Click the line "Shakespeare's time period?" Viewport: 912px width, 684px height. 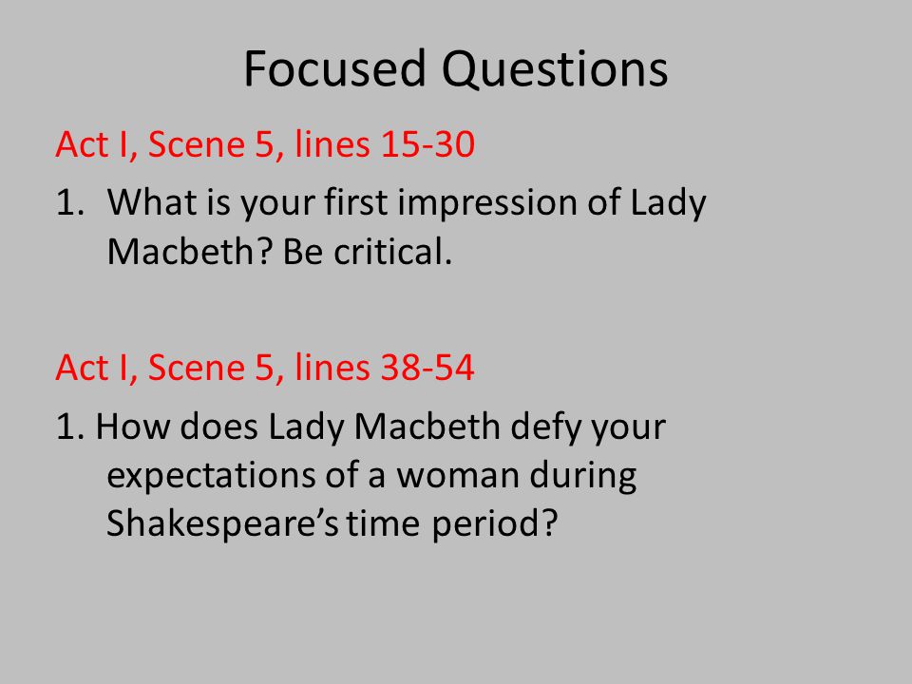(x=332, y=523)
